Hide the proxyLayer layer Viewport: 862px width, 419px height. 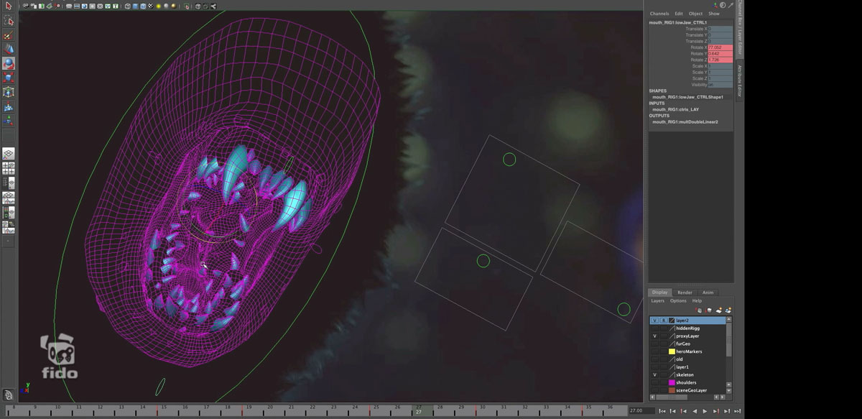click(x=655, y=336)
